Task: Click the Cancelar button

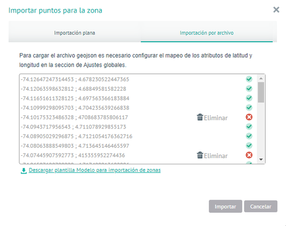Action: click(261, 207)
